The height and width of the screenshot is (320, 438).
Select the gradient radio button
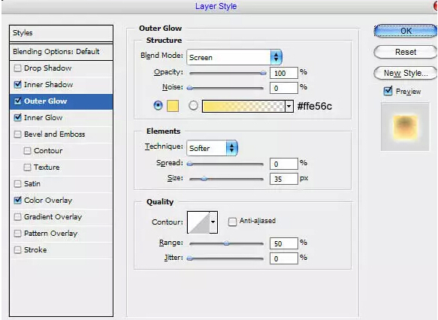pos(193,106)
